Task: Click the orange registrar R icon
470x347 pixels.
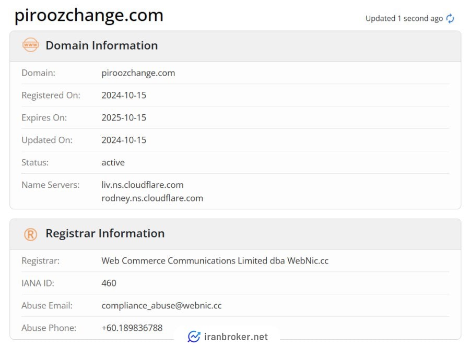Action: [x=31, y=234]
